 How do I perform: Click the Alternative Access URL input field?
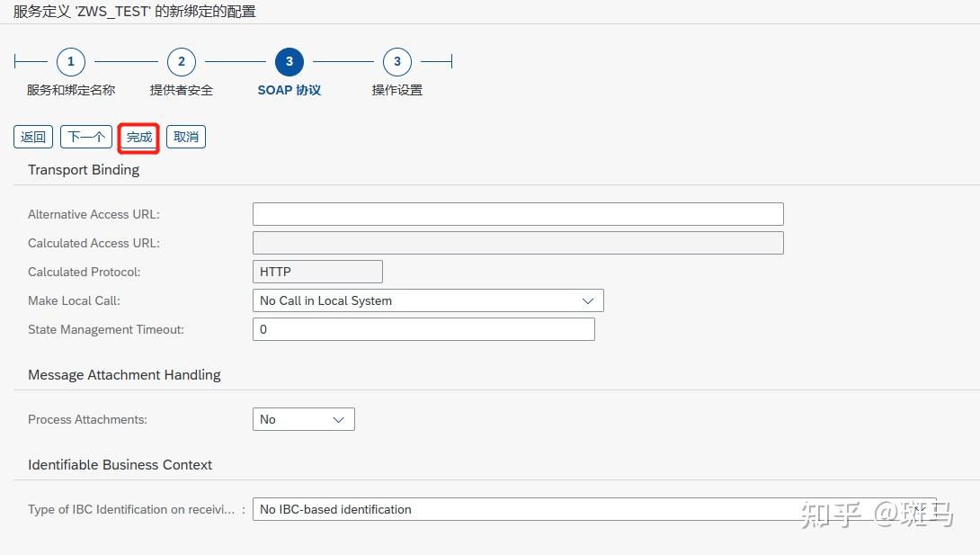point(517,213)
